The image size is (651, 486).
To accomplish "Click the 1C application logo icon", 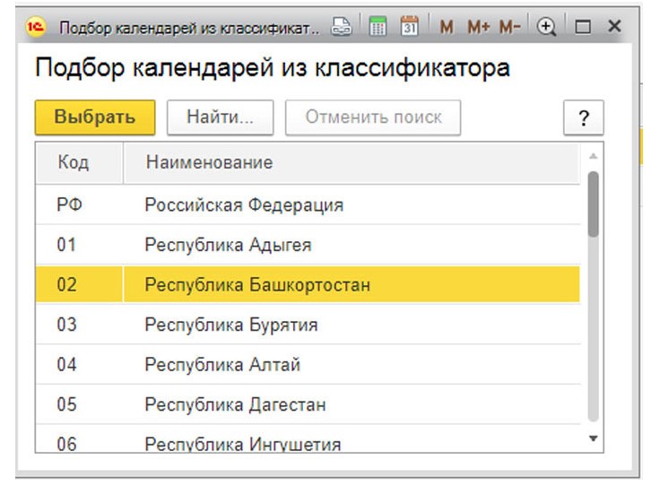I will point(37,27).
